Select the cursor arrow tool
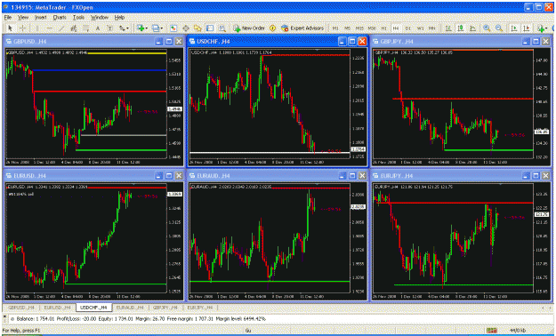The height and width of the screenshot is (336, 556). pyautogui.click(x=11, y=28)
